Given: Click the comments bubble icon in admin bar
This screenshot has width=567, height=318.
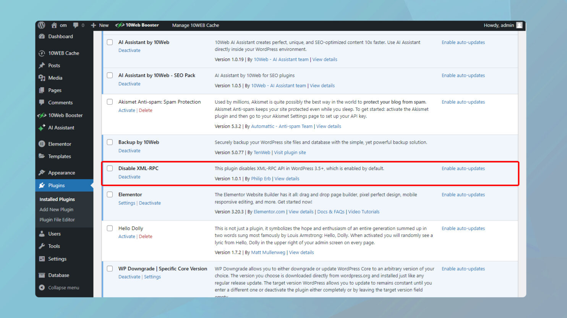Looking at the screenshot, I should (x=76, y=25).
